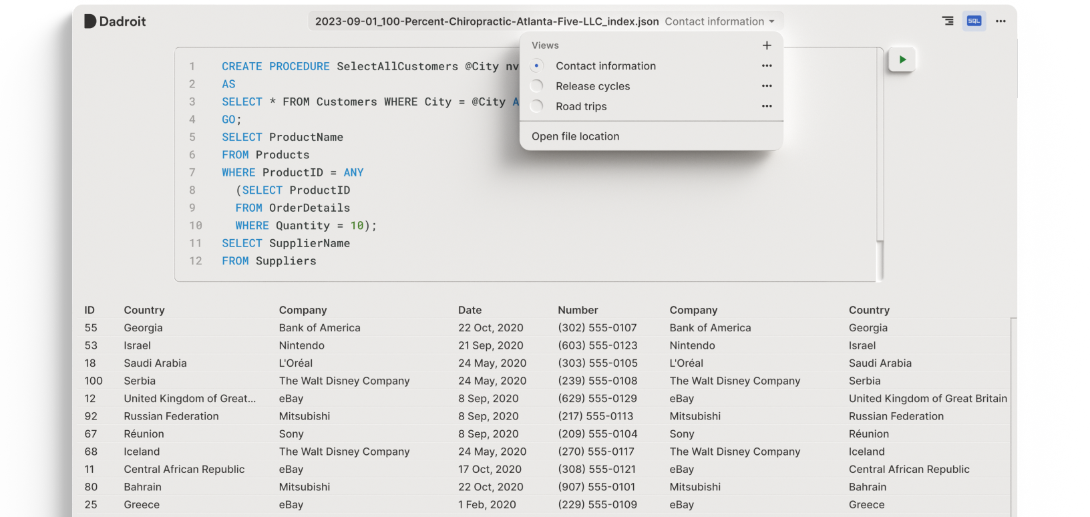Click the Contact information menu label
The image size is (1090, 517).
tap(606, 66)
